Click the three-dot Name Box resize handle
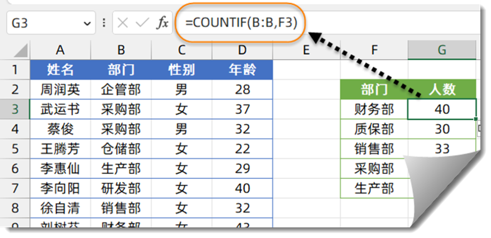The height and width of the screenshot is (238, 491). 105,23
